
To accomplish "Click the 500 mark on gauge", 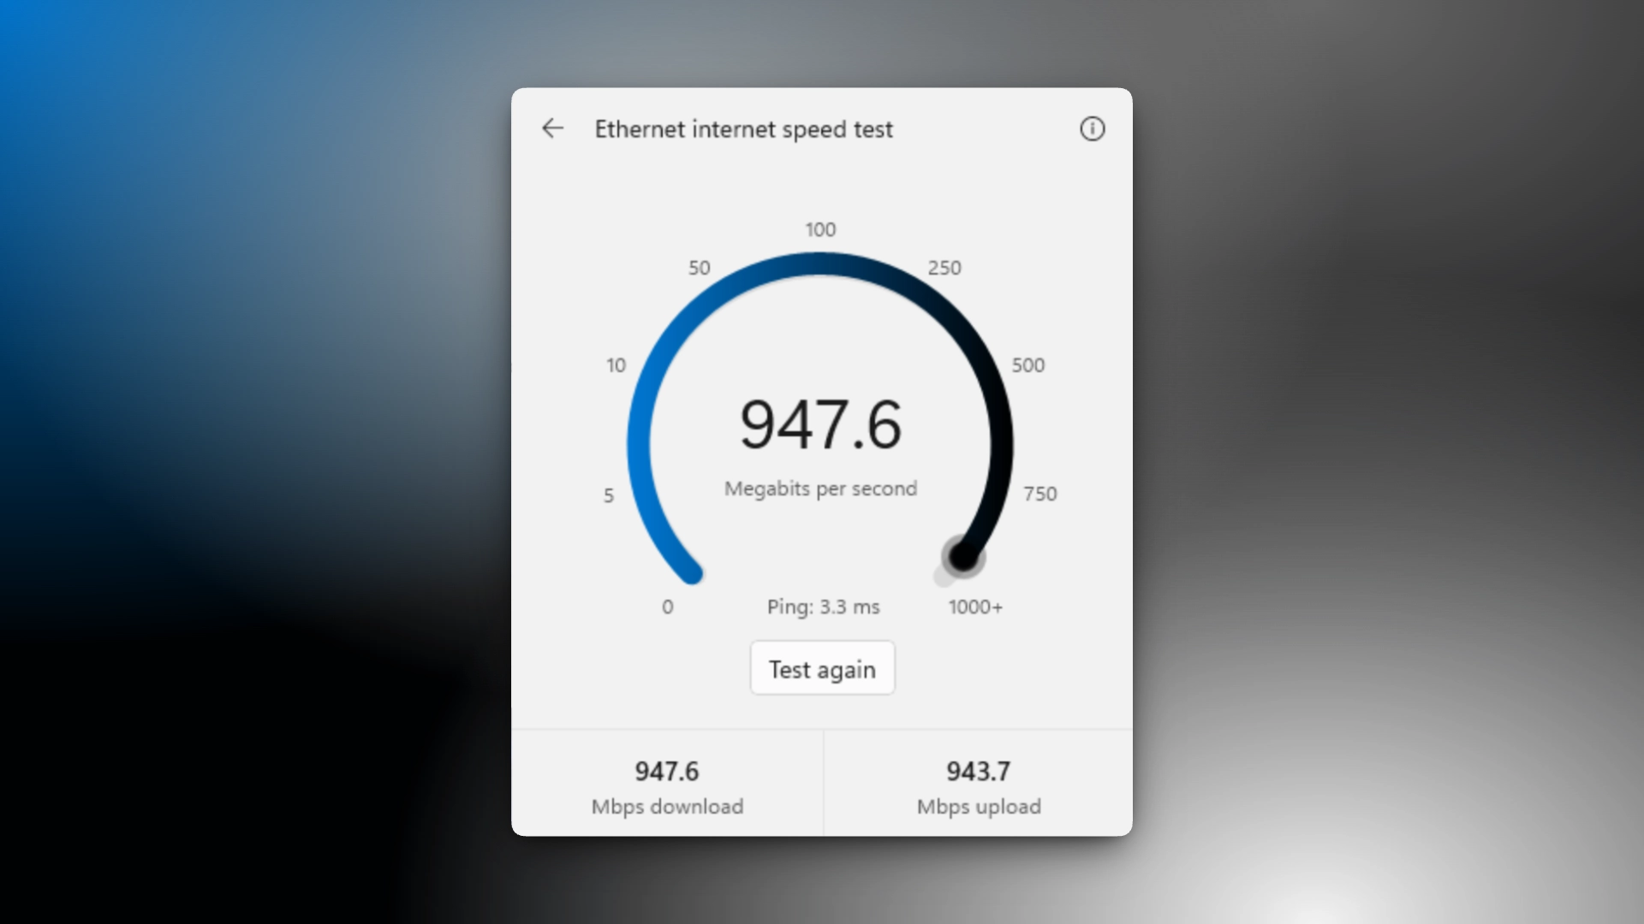I will point(1027,365).
